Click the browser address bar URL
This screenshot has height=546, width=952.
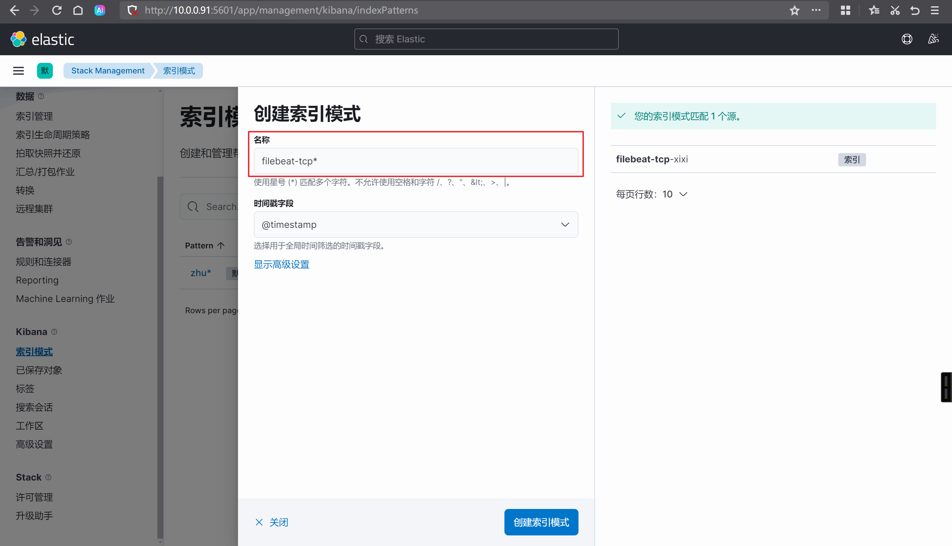click(282, 10)
